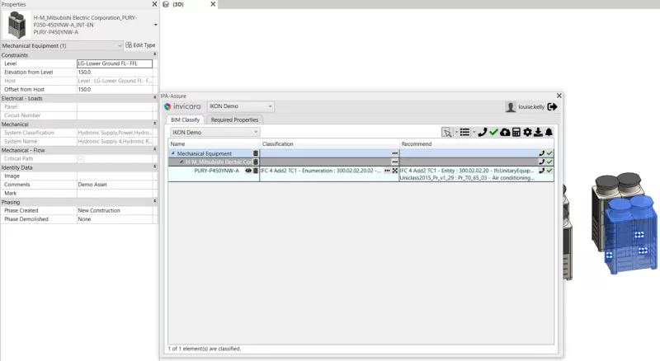Click phone icon on Mechanical Equipment row

pos(542,153)
